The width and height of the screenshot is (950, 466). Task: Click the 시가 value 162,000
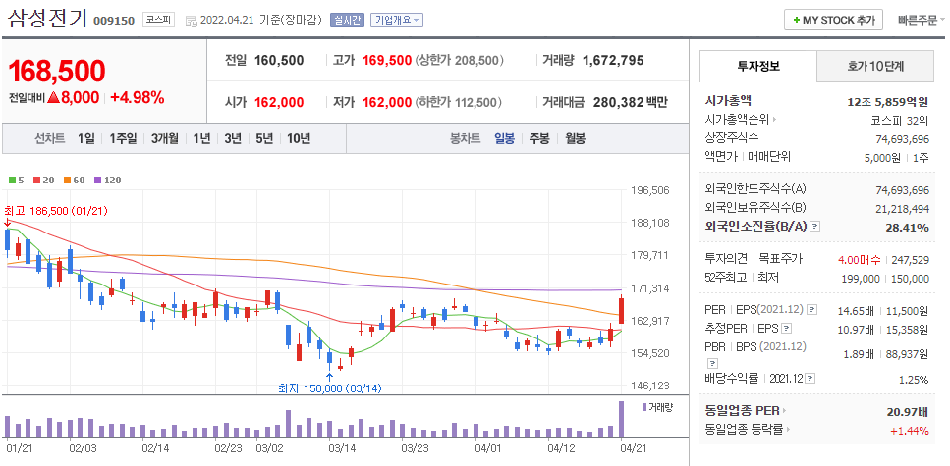tap(279, 102)
